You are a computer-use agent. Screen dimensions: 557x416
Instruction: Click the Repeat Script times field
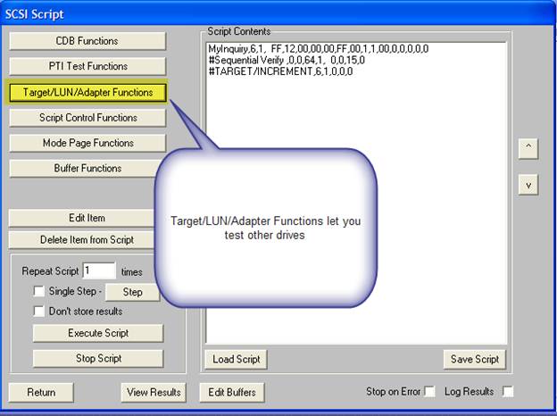coord(99,271)
